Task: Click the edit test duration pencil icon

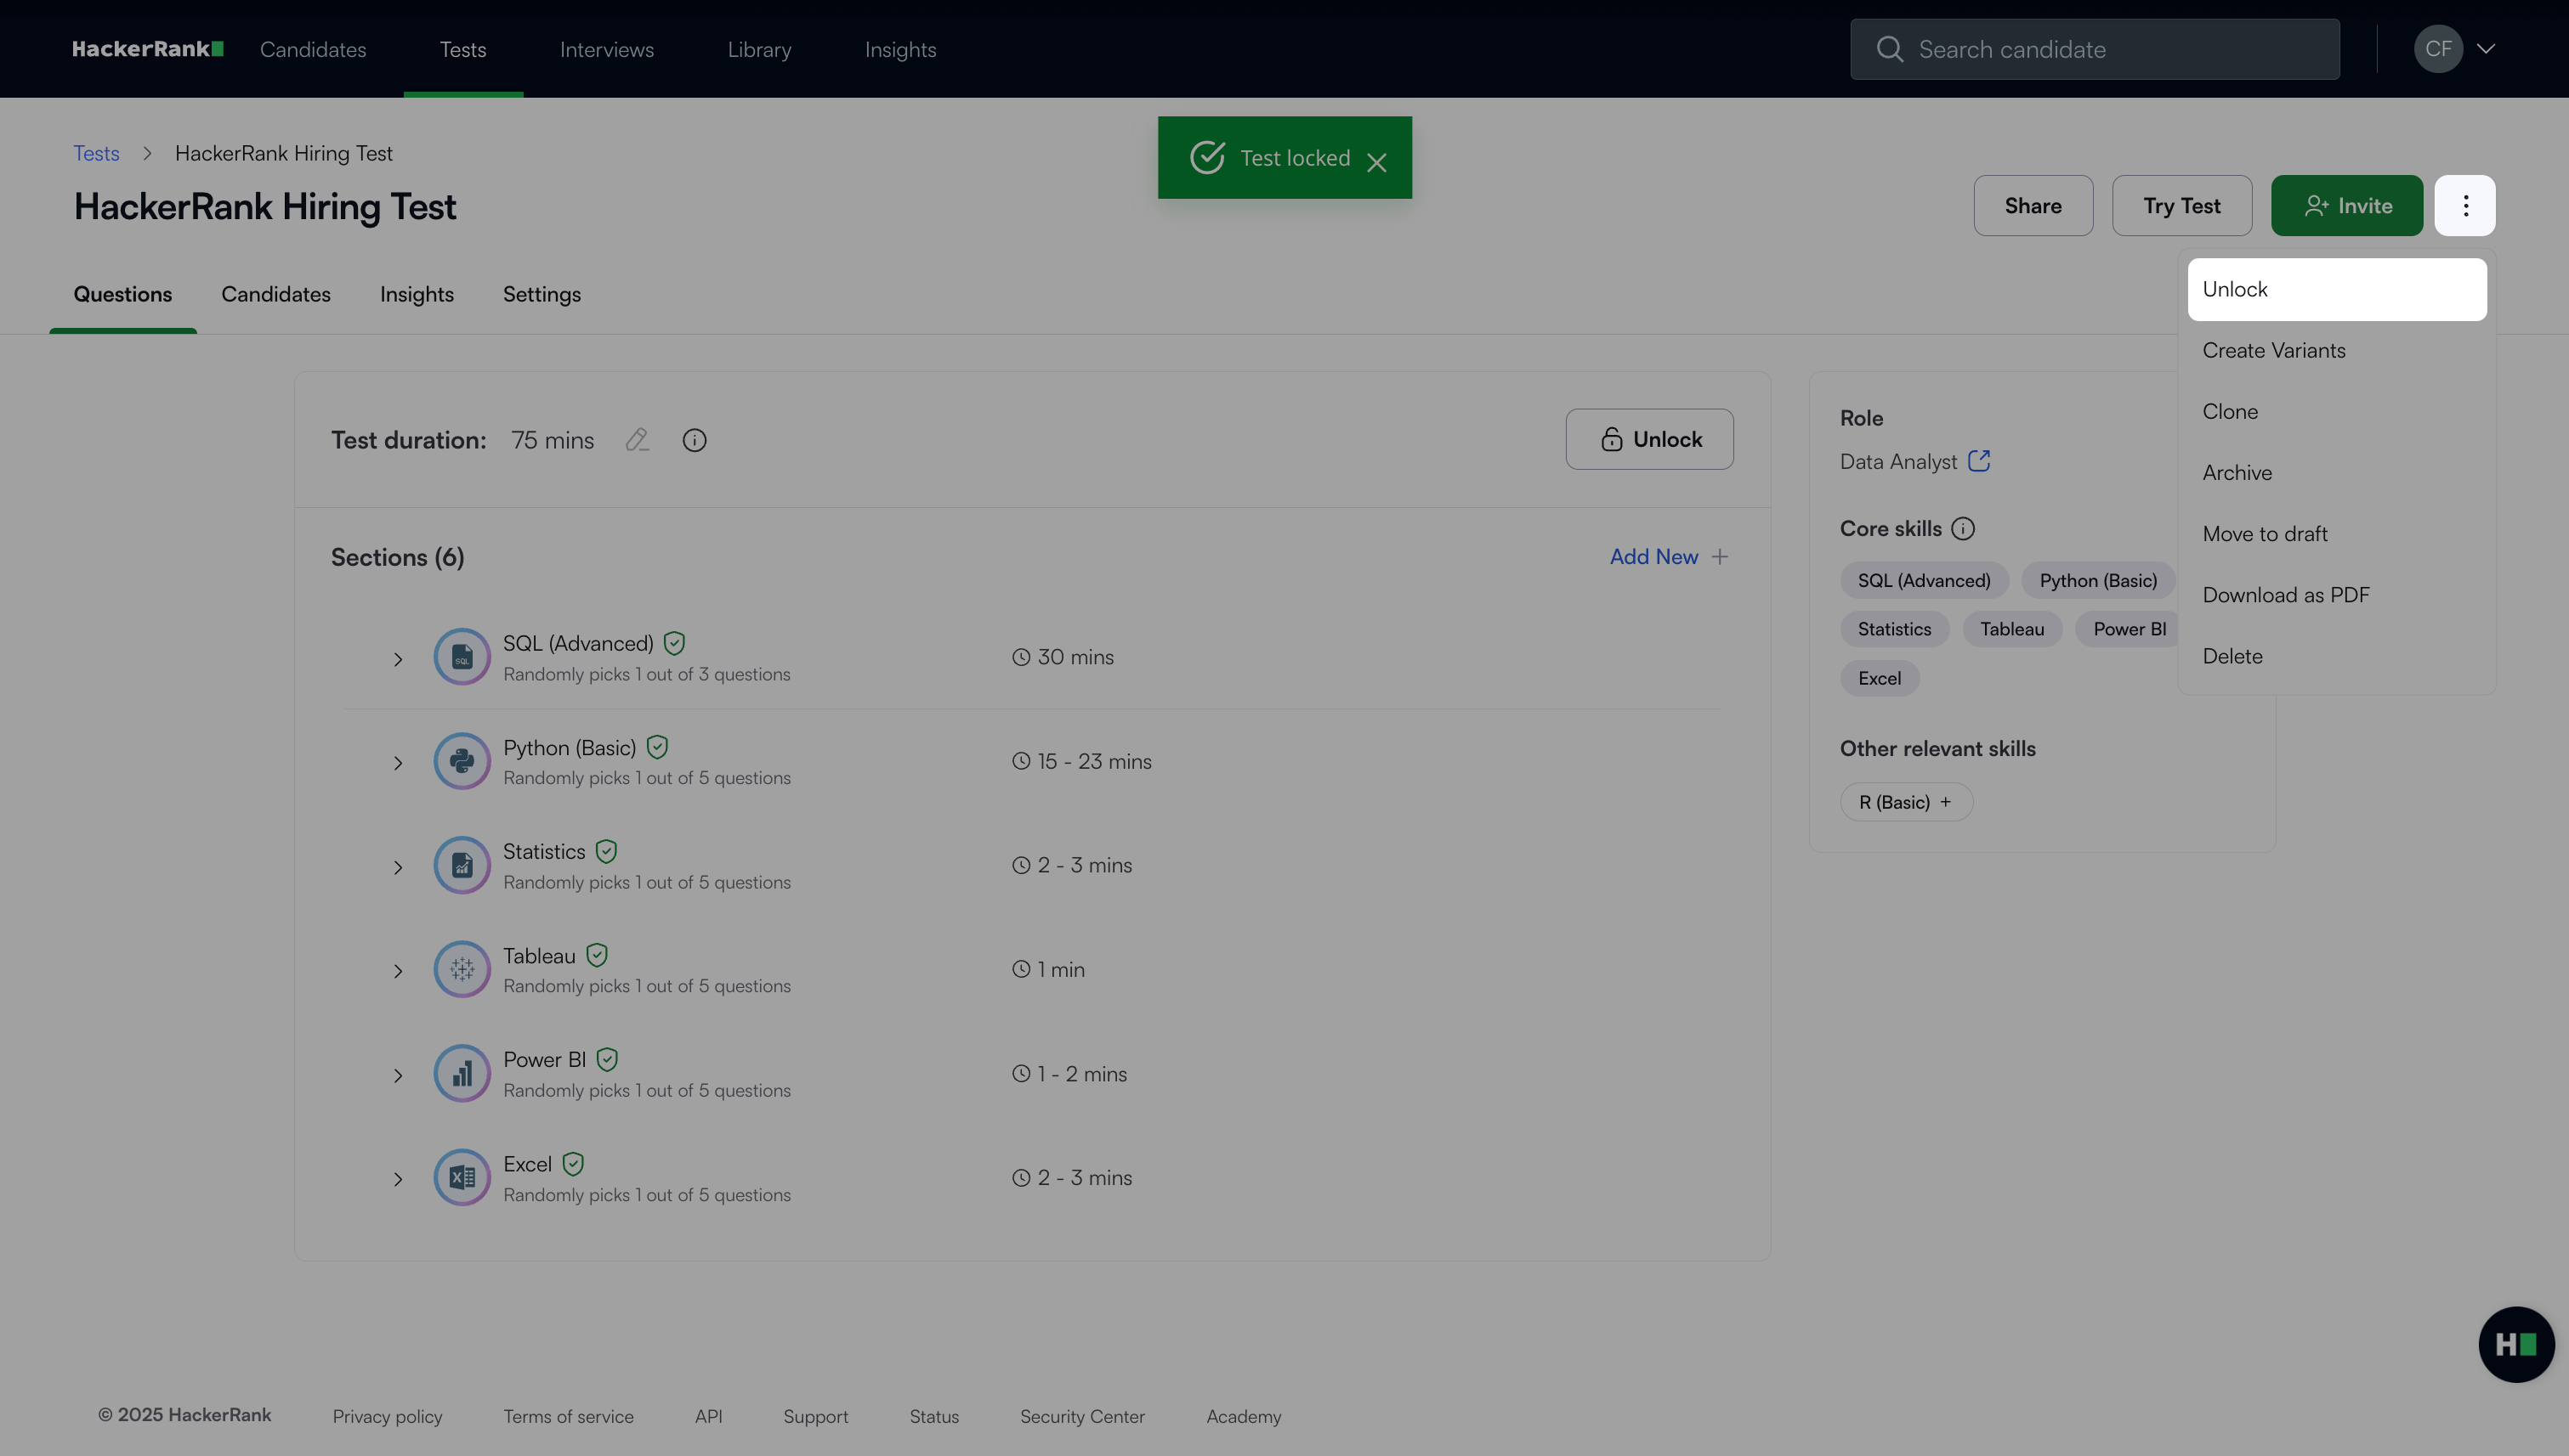Action: tap(638, 440)
